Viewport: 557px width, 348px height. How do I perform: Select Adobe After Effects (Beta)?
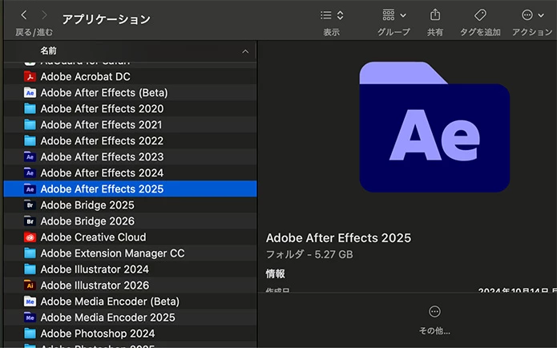click(x=130, y=93)
